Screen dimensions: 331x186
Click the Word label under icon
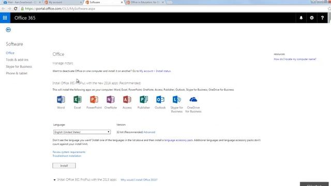click(61, 107)
